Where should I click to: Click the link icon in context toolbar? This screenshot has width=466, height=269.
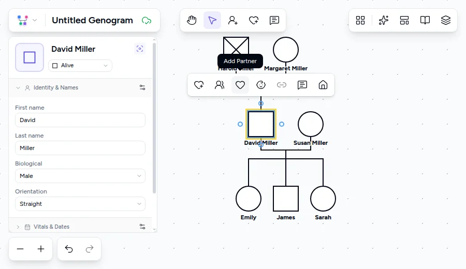click(282, 85)
